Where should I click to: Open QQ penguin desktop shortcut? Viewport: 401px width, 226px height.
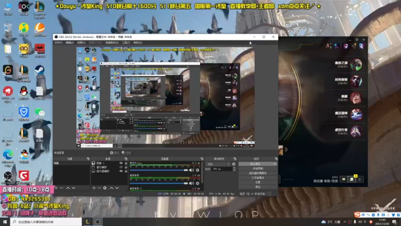(x=24, y=93)
